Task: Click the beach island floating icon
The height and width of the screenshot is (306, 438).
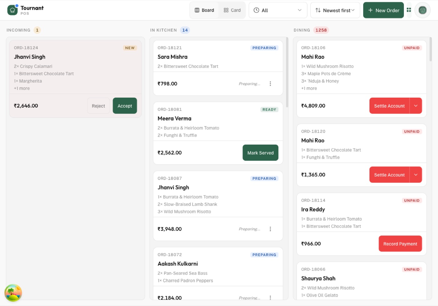Action: tap(13, 293)
